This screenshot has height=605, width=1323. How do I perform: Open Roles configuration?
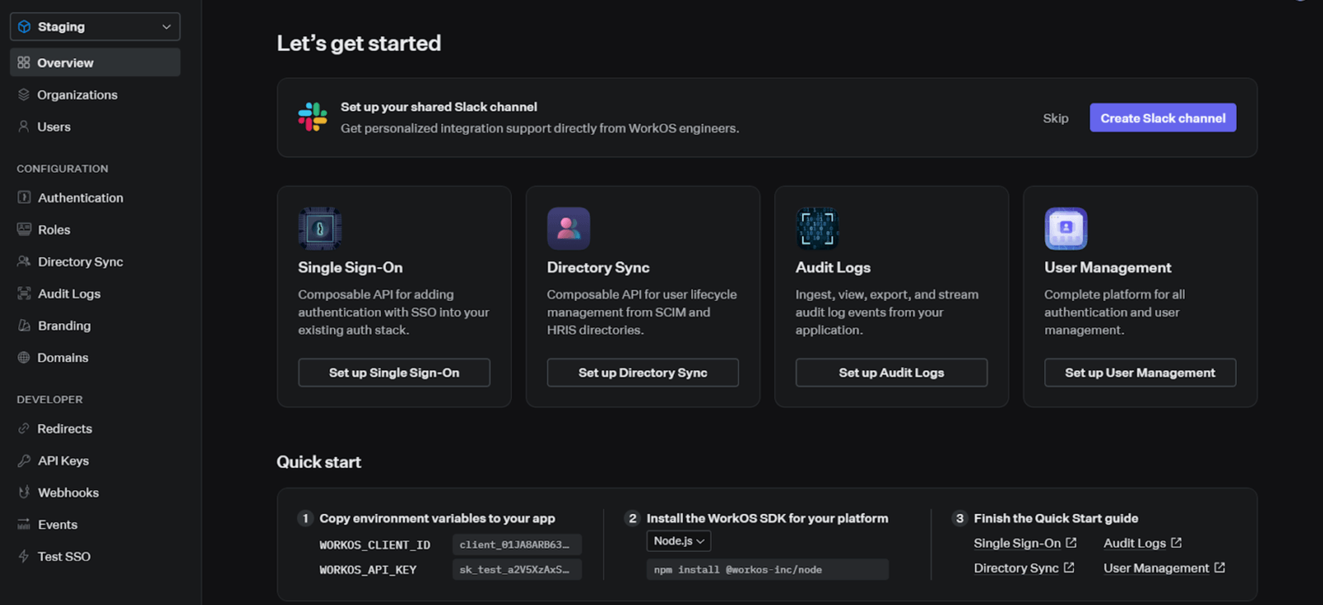(95, 229)
